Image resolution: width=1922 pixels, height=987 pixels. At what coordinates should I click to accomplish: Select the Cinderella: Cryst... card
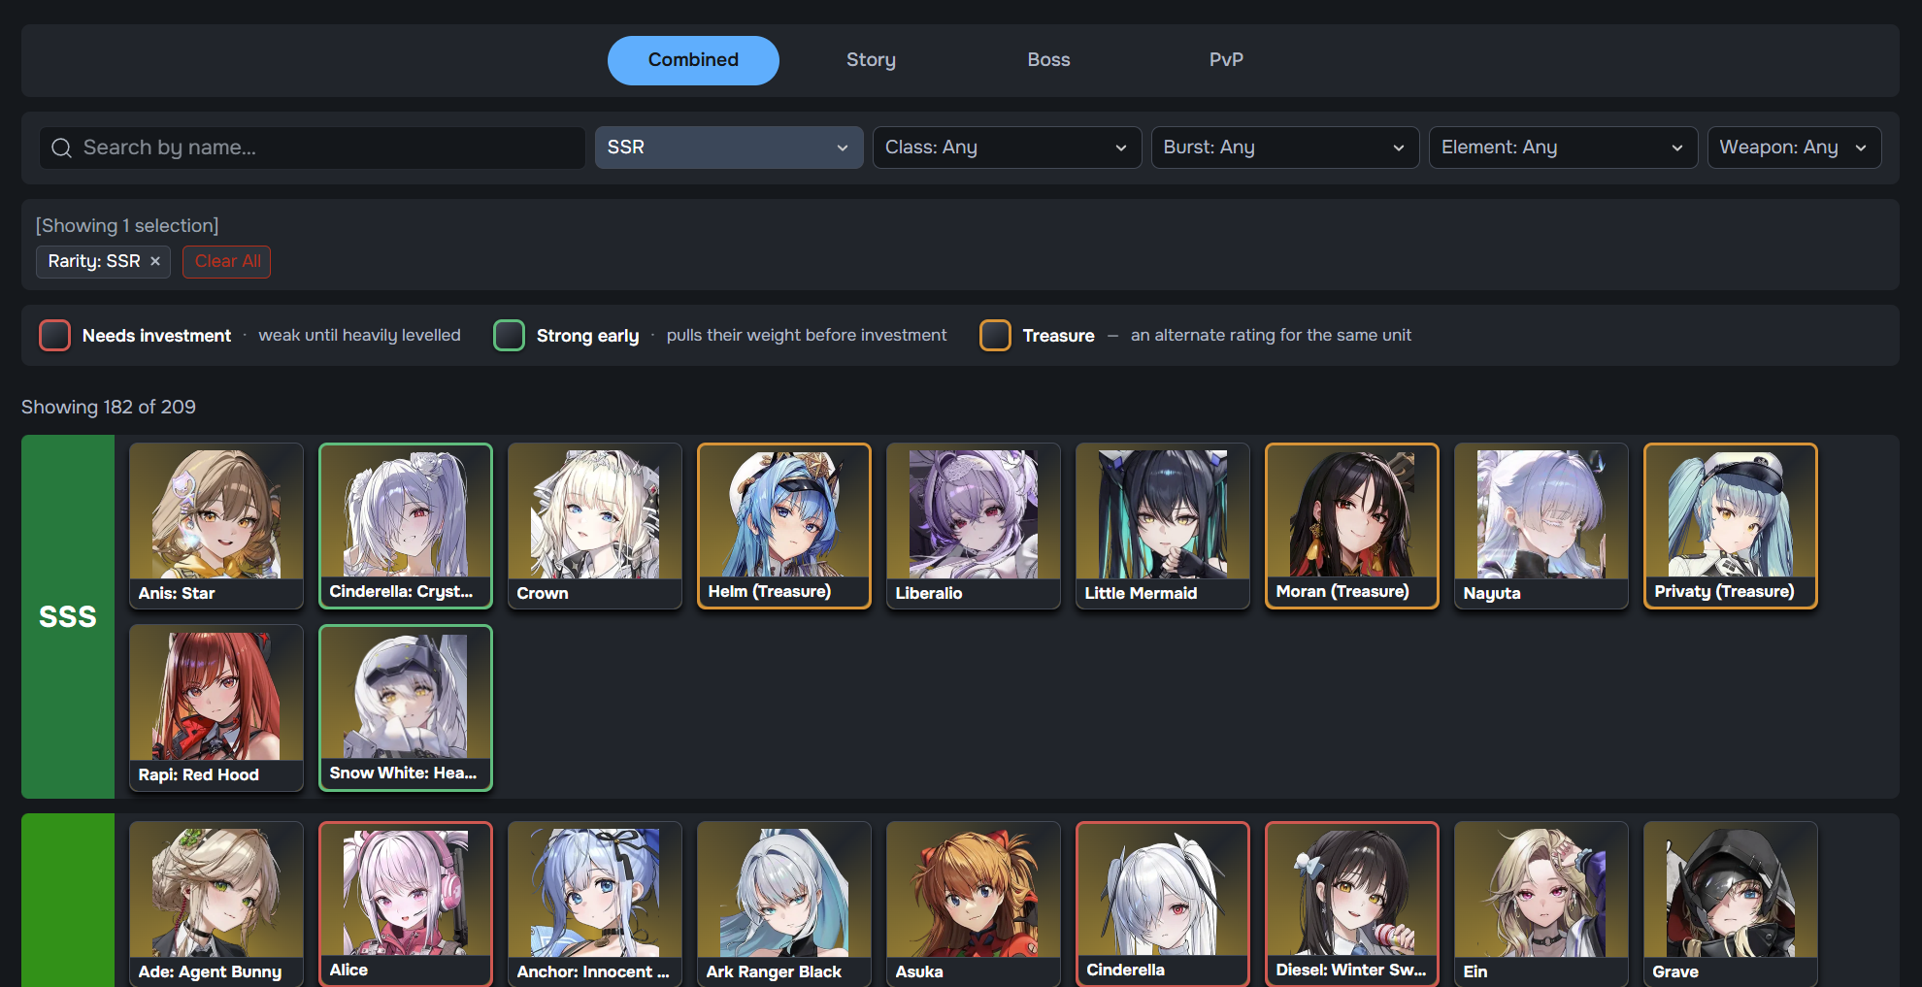406,526
